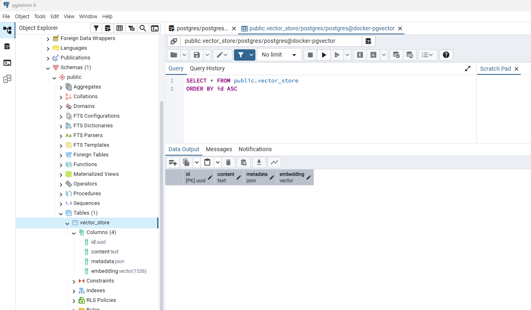The height and width of the screenshot is (310, 531).
Task: Open the File menu
Action: coord(6,17)
